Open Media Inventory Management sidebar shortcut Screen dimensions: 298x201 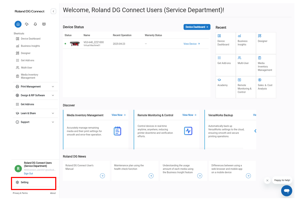tap(27, 76)
